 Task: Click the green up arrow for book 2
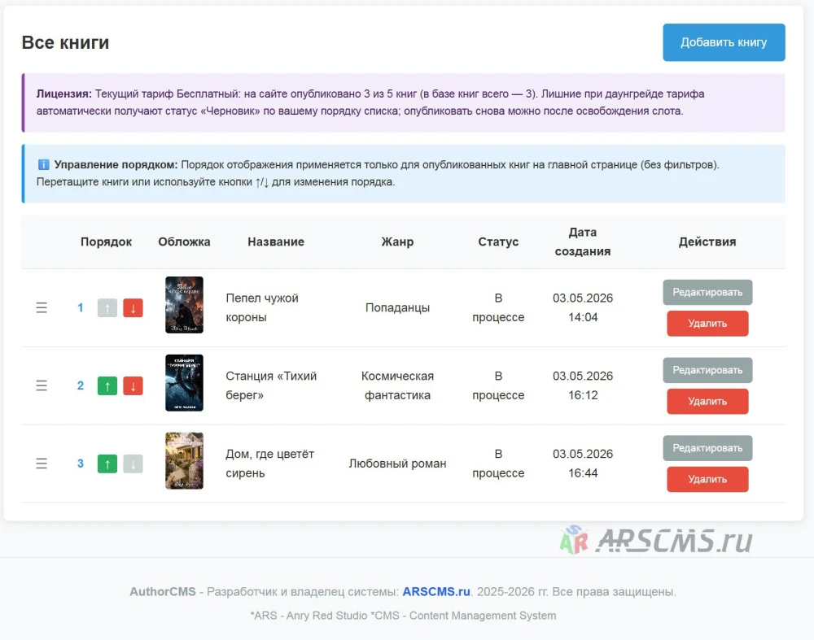click(x=107, y=385)
